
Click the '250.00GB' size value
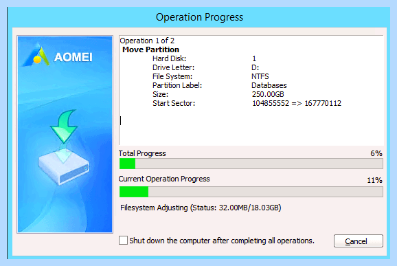(x=268, y=94)
